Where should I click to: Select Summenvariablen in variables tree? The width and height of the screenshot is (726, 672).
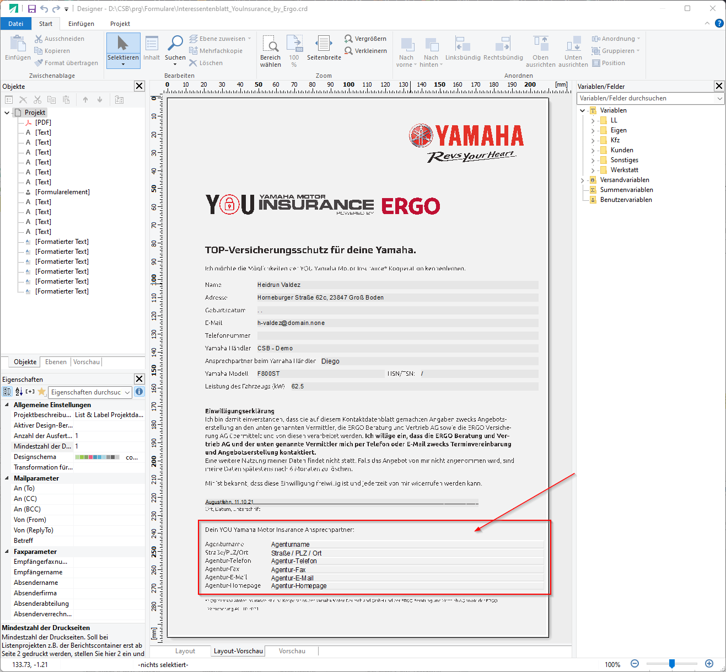tap(626, 190)
